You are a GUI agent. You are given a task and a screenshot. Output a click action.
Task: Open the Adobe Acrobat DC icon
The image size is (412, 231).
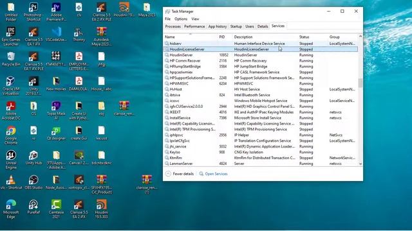tap(11, 110)
